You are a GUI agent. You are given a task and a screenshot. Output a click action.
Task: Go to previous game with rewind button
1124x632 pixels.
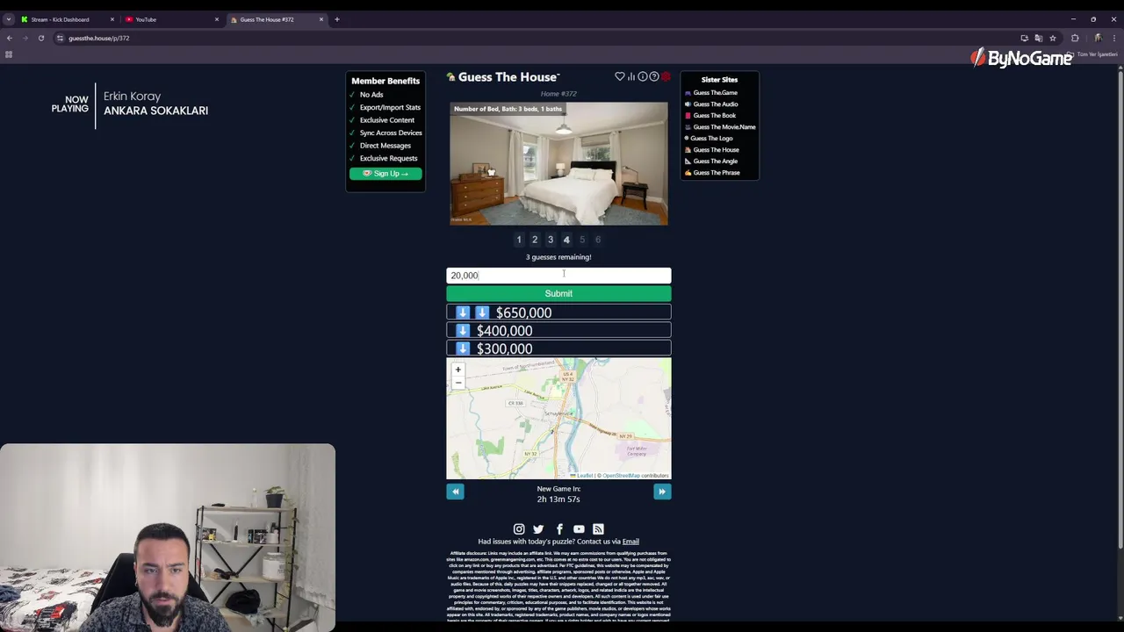tap(455, 492)
